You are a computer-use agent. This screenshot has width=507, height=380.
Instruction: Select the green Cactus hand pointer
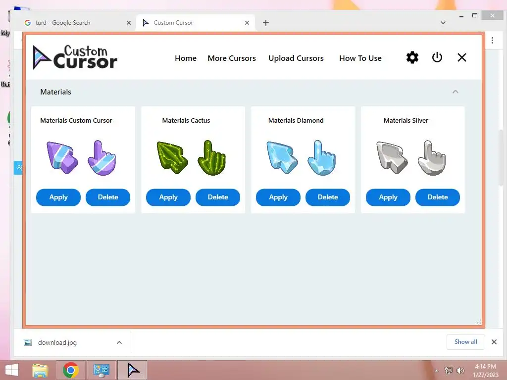(212, 158)
